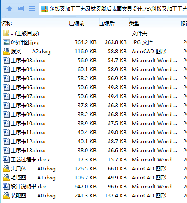Select the file 工序卡04.docx
This screenshot has width=187, height=203.
pyautogui.click(x=28, y=70)
